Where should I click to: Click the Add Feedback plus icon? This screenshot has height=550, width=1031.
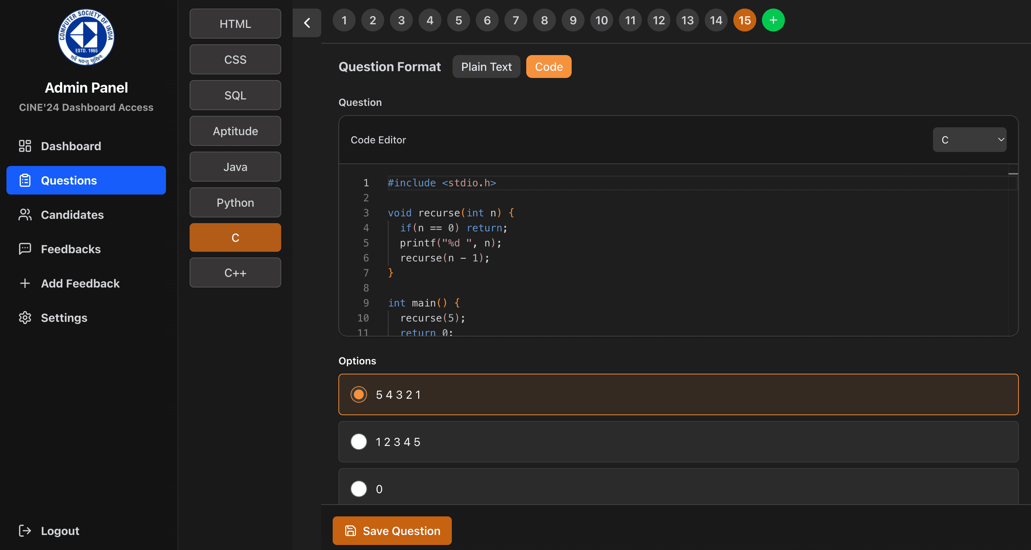(x=25, y=283)
